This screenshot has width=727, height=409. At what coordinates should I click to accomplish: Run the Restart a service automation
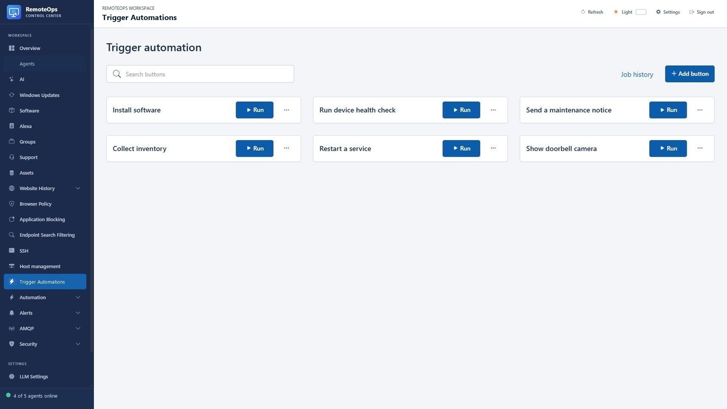[461, 148]
